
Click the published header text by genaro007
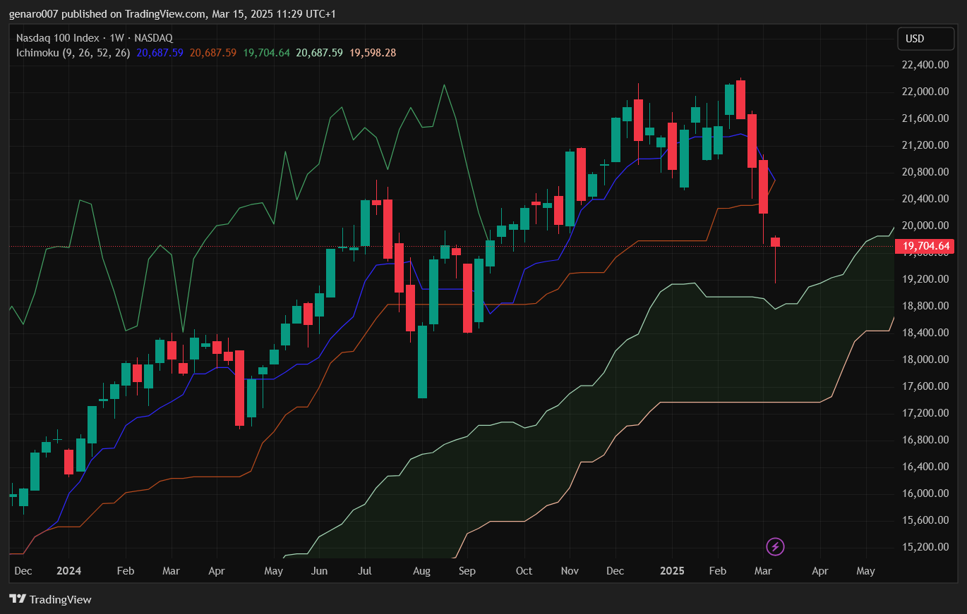pos(172,13)
